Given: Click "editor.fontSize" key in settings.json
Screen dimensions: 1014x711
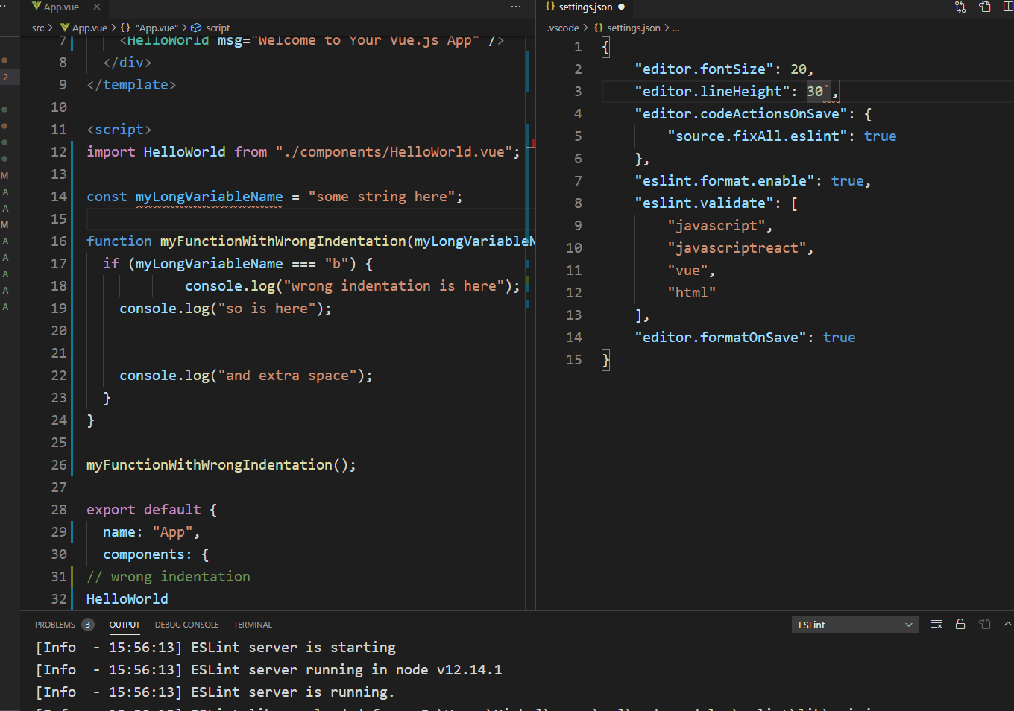Looking at the screenshot, I should coord(704,69).
